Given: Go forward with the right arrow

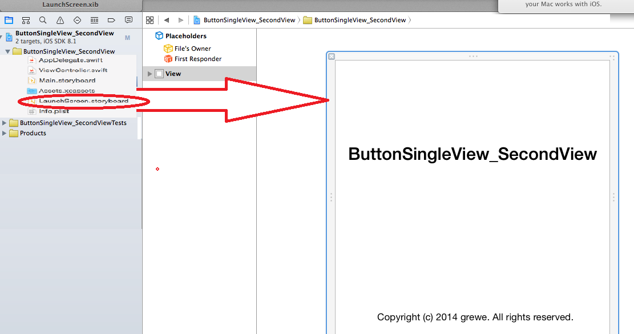Looking at the screenshot, I should click(x=181, y=20).
